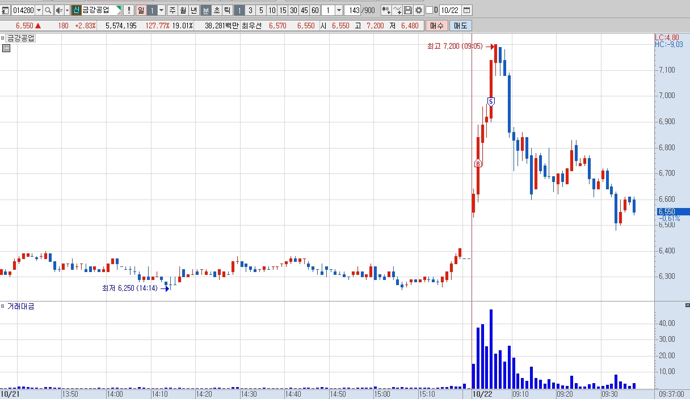
Task: Click the exclamation mark info icon
Action: point(129,10)
